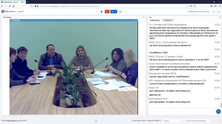Viewport: 222px width, 124px height.
Task: Reload the browser page
Action: [10, 6]
